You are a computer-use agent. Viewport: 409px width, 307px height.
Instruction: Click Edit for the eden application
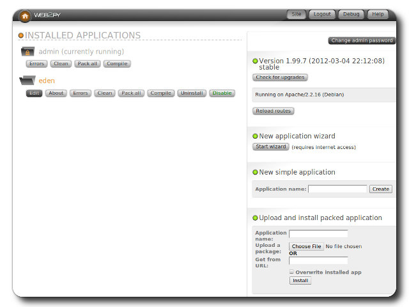click(34, 93)
